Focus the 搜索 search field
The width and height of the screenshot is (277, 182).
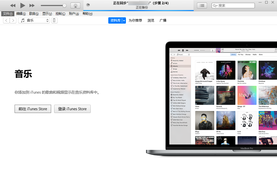233,6
